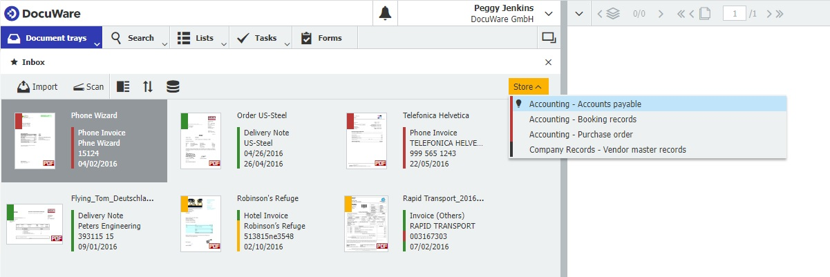Click 'Hotel Invoice' text

[x=266, y=216]
